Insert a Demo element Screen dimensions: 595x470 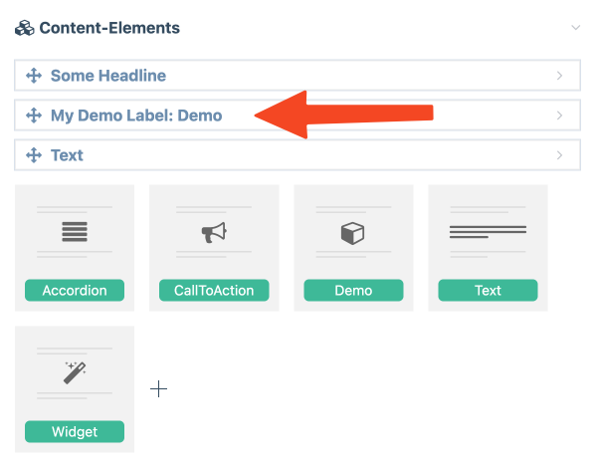coord(353,291)
